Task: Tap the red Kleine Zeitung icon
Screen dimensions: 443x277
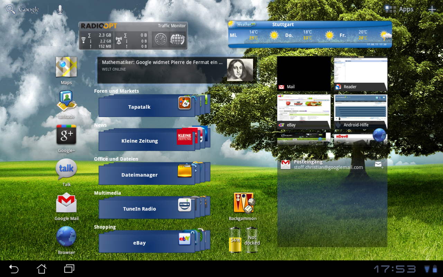Action: click(184, 137)
